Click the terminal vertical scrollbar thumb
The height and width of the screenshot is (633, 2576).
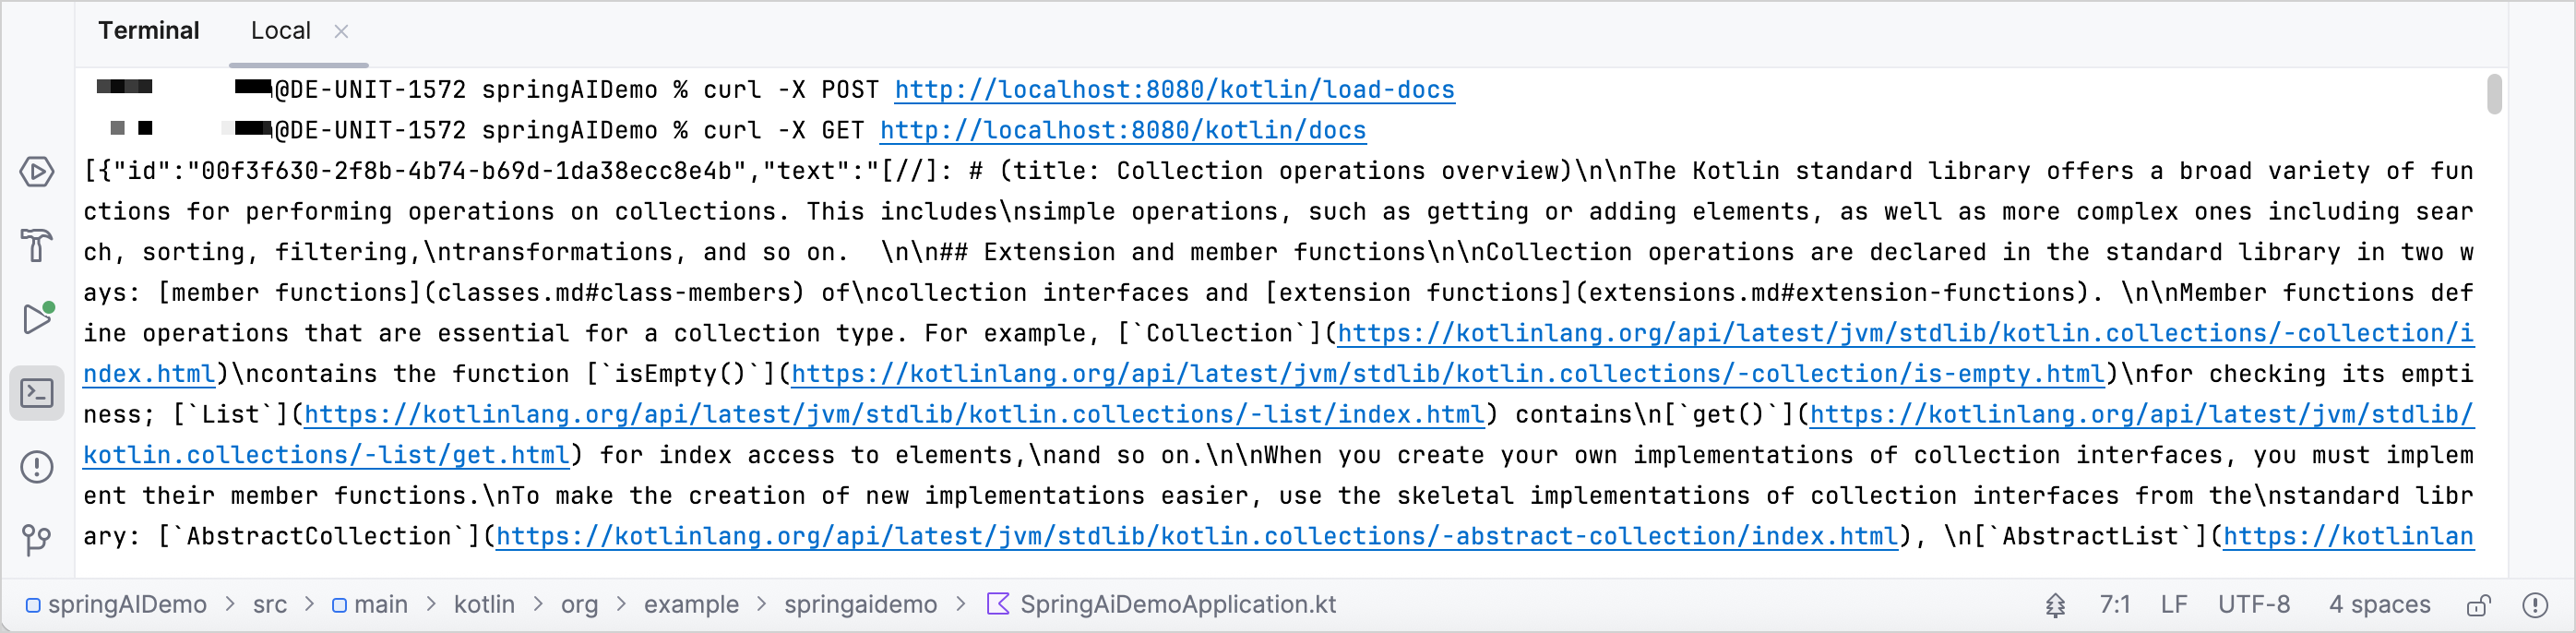point(2494,95)
